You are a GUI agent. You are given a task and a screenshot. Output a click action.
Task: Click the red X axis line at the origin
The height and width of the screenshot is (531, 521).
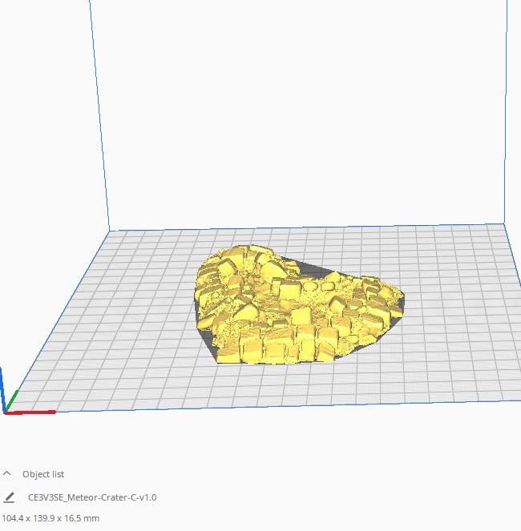coord(30,412)
